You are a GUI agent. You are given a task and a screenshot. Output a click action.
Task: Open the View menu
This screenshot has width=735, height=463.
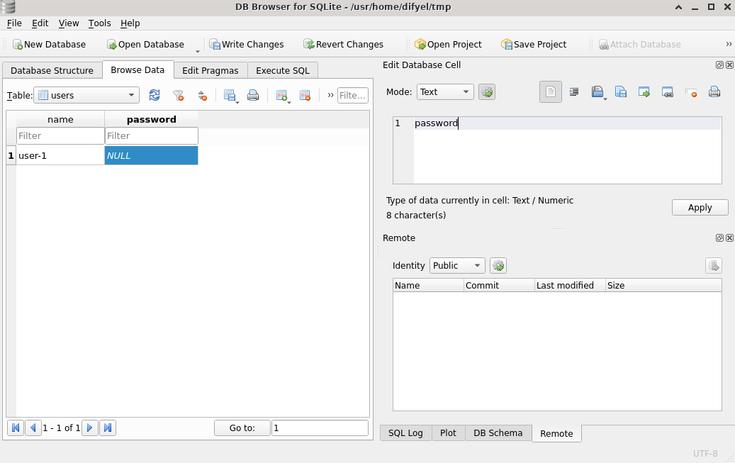[x=69, y=23]
